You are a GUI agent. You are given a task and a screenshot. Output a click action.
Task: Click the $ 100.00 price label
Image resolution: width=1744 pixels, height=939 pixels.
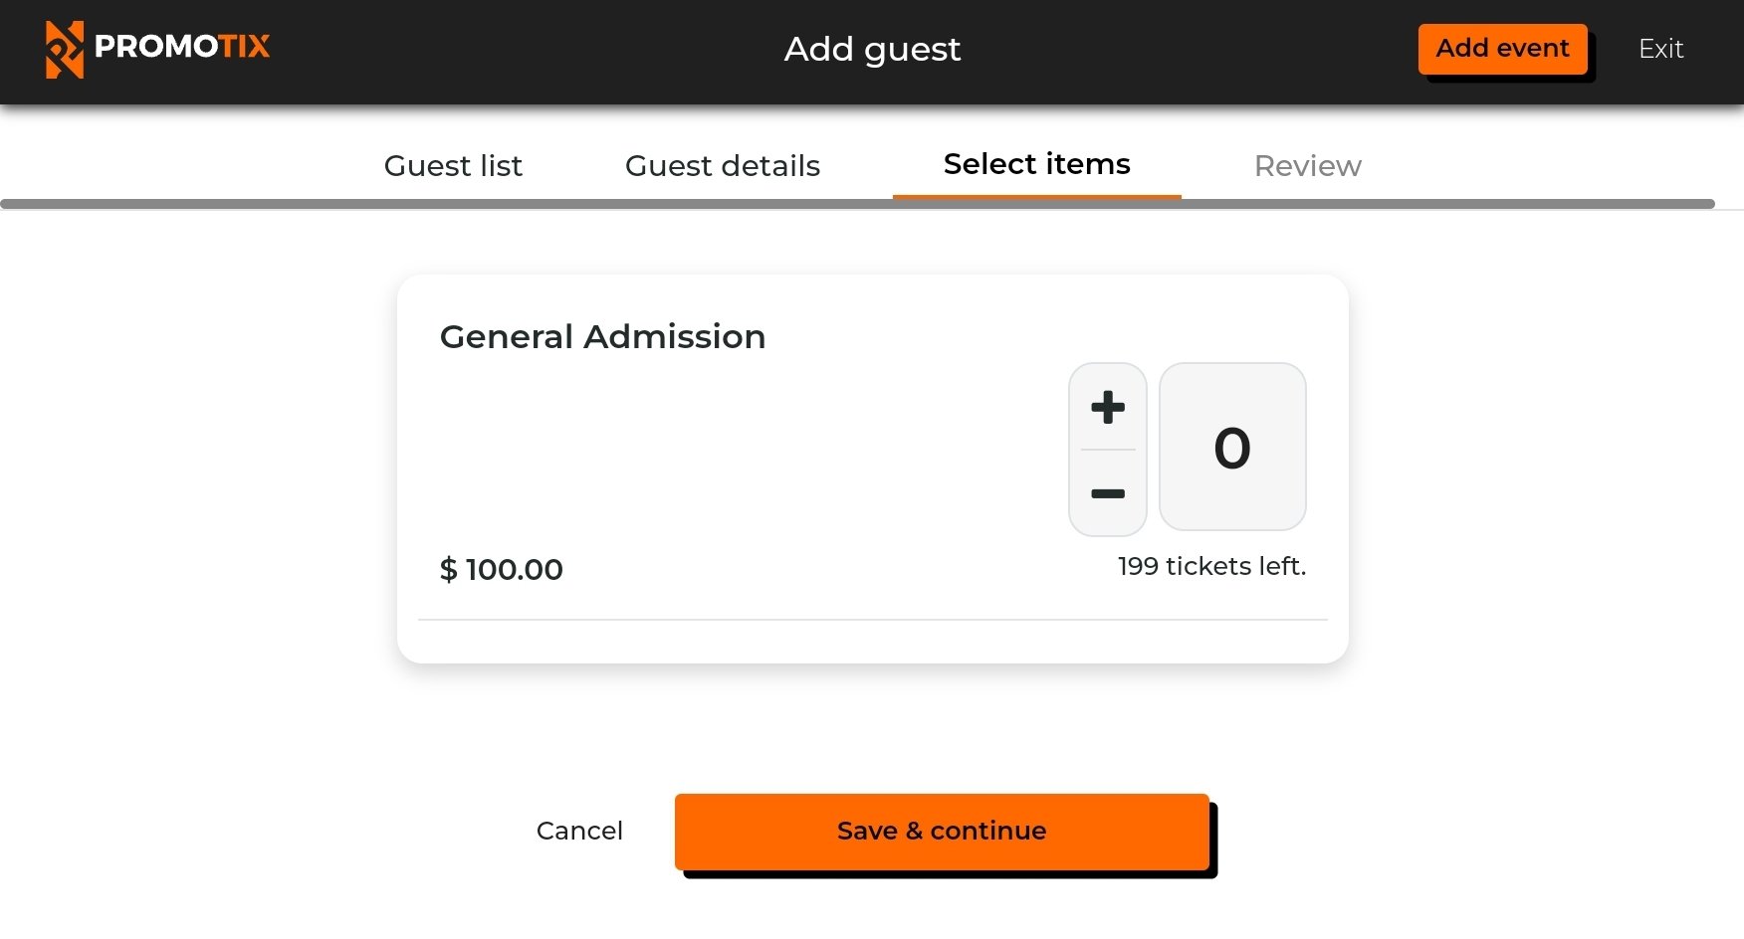pyautogui.click(x=502, y=569)
